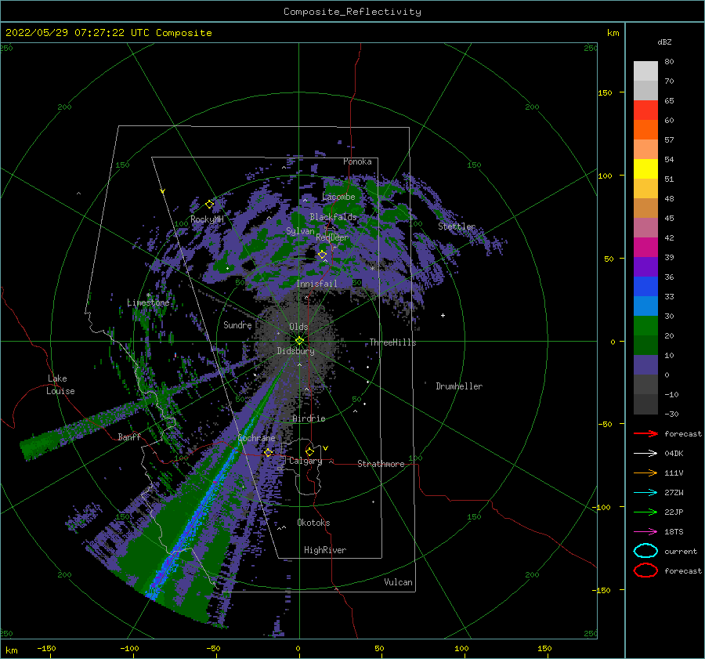Click the red forecast ellipse in legend
This screenshot has width=705, height=659.
pos(645,570)
